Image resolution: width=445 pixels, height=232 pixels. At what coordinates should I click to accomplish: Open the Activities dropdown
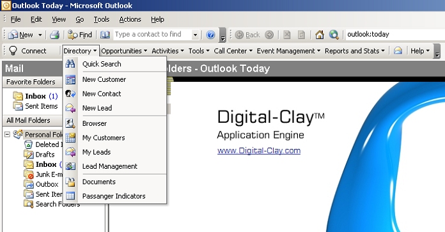(x=168, y=50)
